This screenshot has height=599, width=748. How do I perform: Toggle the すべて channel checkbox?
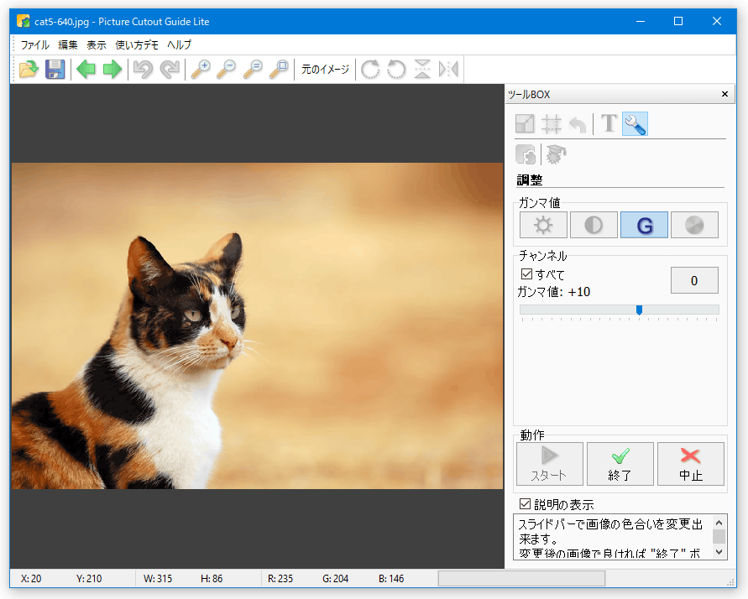[526, 274]
